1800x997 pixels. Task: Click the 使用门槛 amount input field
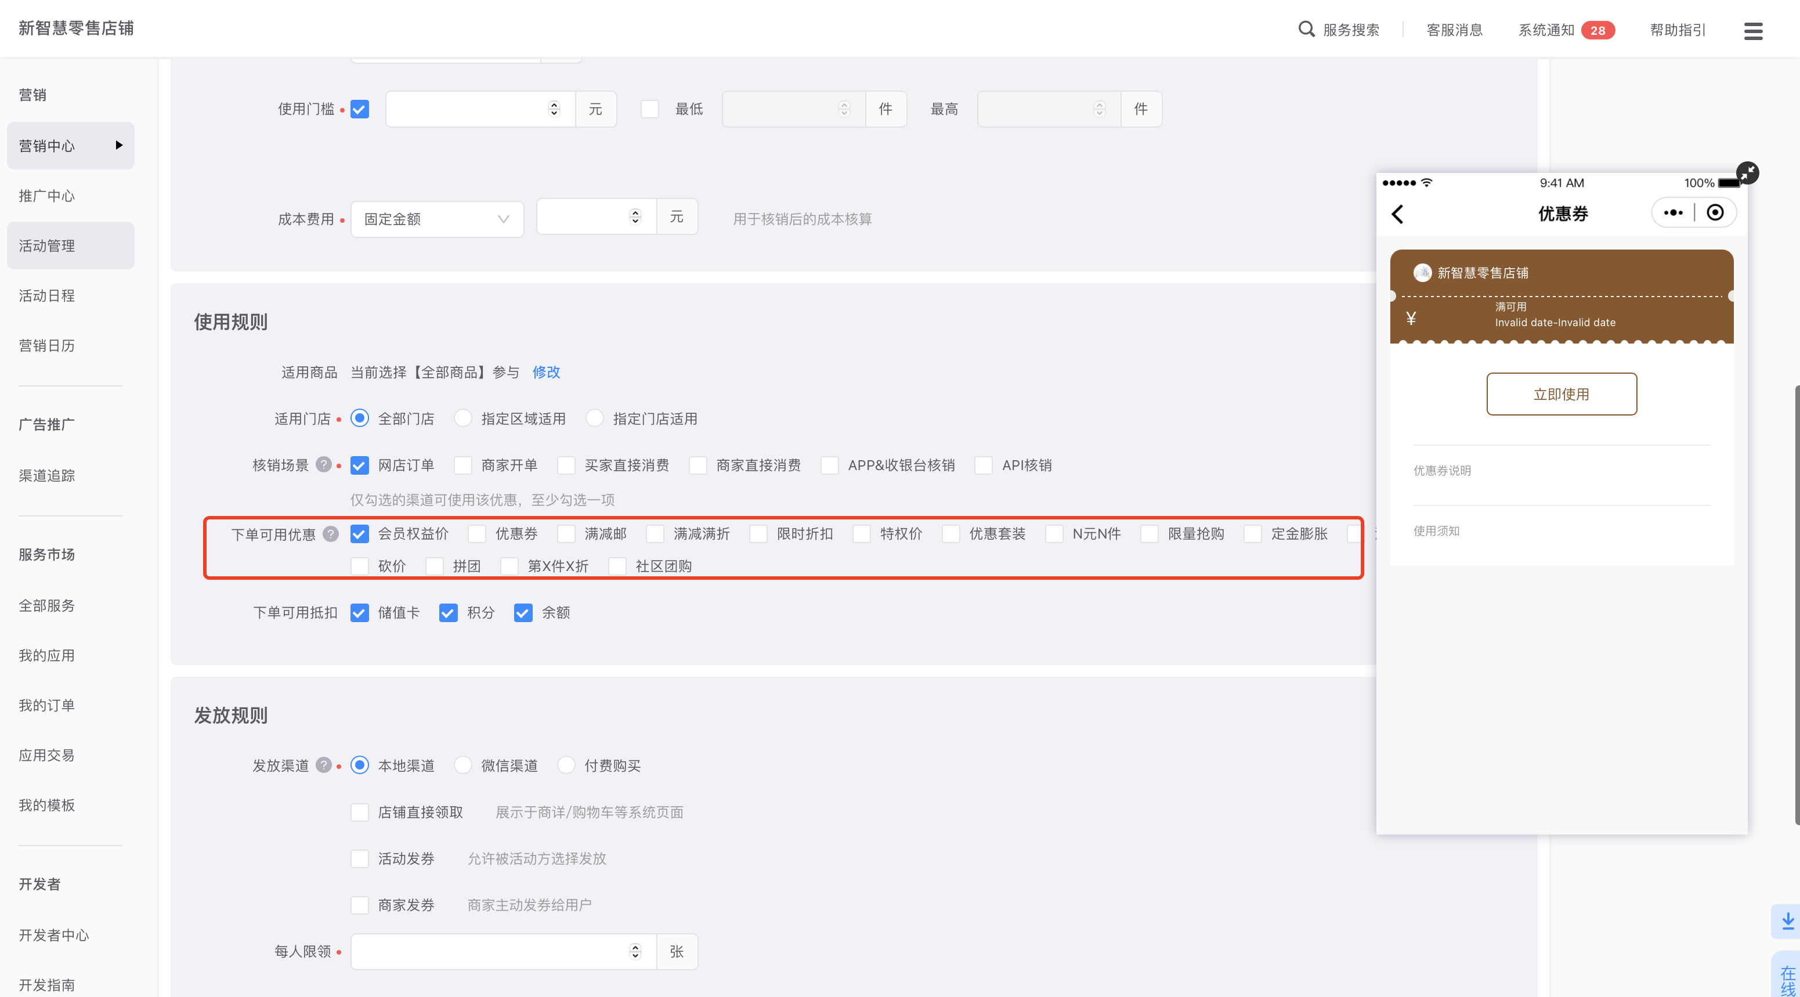pyautogui.click(x=480, y=109)
